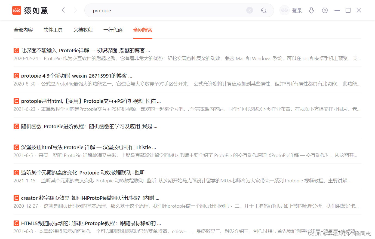Viewport: 375px width, 239px height.
Task: Click CSDN icon beside protopie导出html result
Action: (16, 101)
